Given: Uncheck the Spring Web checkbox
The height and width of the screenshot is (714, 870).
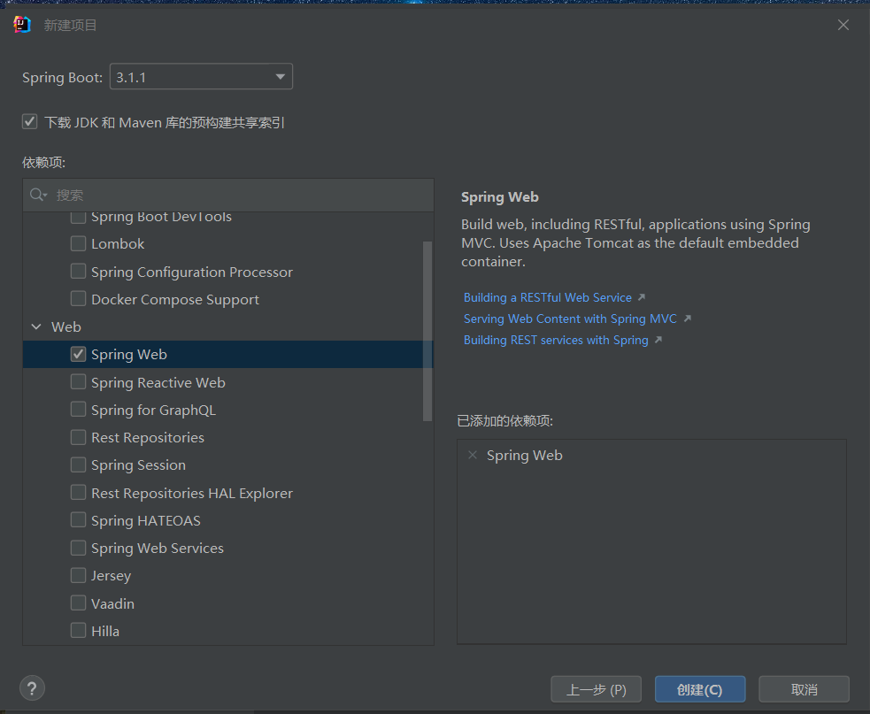Looking at the screenshot, I should (x=78, y=354).
